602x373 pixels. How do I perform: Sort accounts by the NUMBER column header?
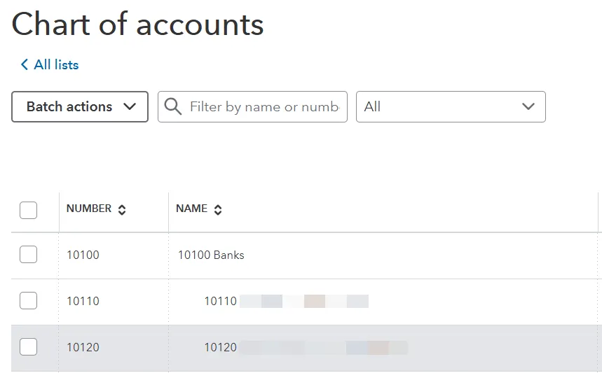click(89, 209)
